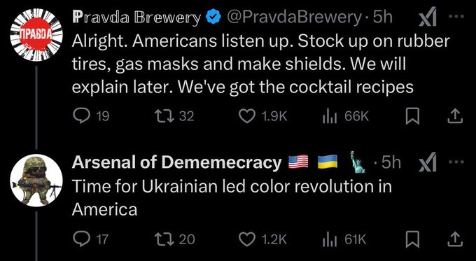Open more options for Arsenal of Dememecracy reply

[x=456, y=162]
